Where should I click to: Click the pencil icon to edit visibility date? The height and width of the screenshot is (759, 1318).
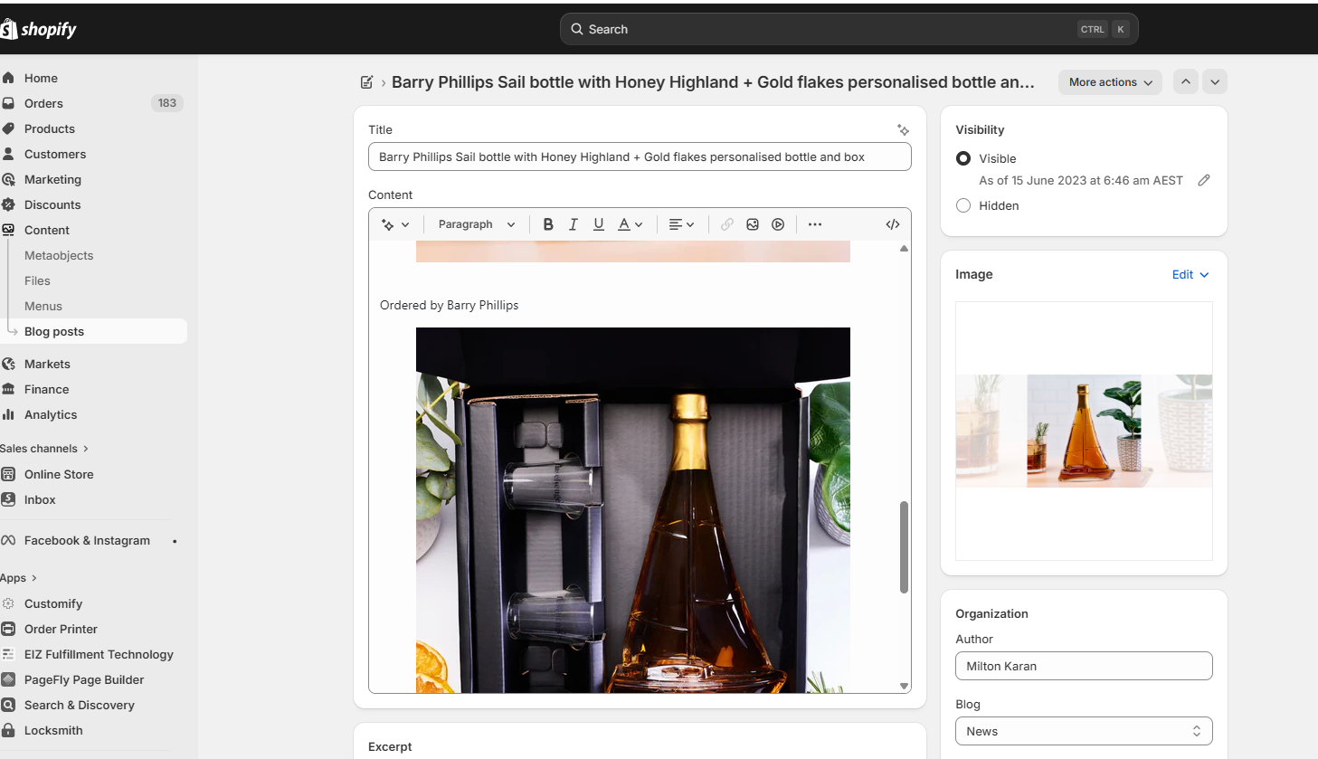coord(1203,180)
